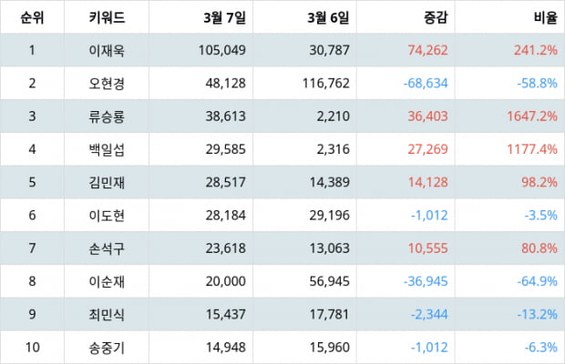Click the keyword 이순재
Screen dimensions: 565x364
pyautogui.click(x=107, y=281)
